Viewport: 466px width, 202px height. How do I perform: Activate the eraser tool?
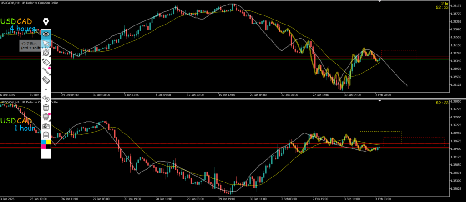(x=46, y=79)
